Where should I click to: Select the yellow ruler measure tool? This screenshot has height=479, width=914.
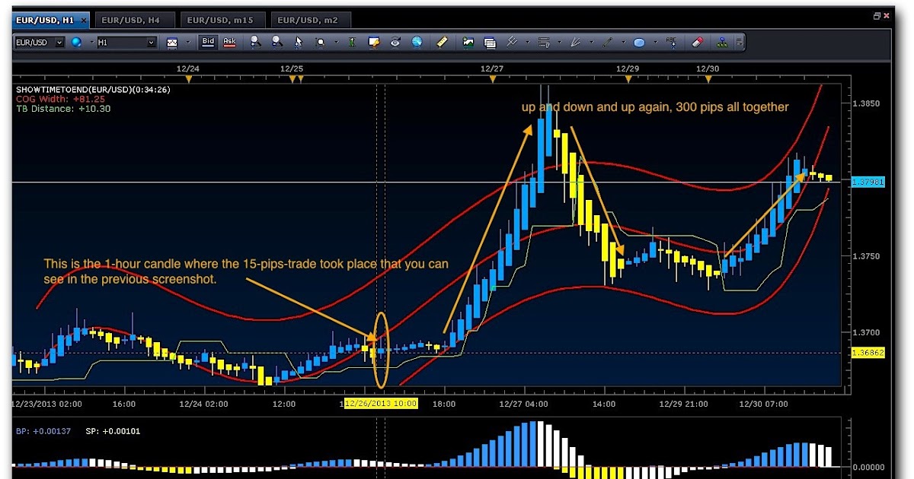click(x=442, y=43)
